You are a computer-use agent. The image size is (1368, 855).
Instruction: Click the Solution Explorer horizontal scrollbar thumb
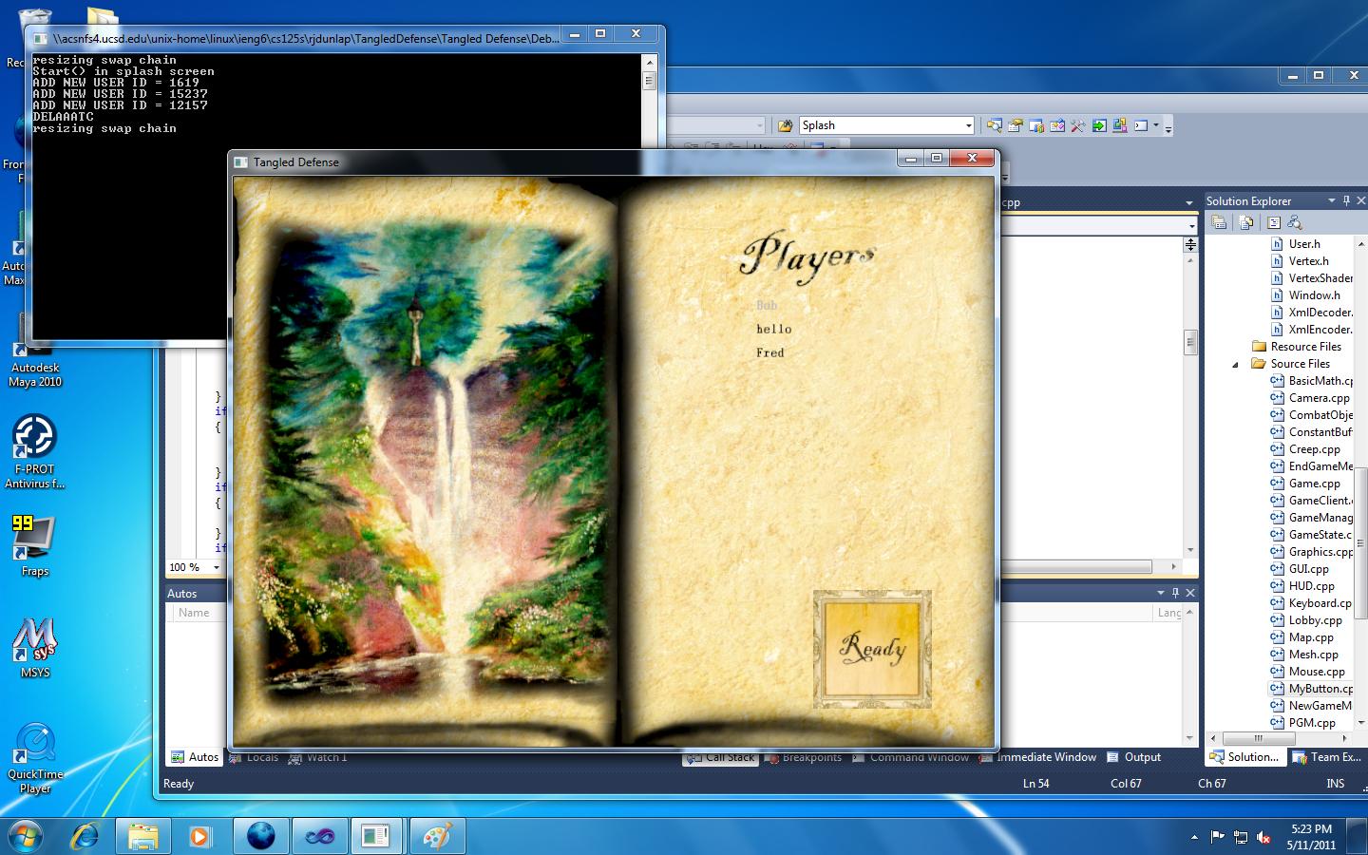(1258, 738)
